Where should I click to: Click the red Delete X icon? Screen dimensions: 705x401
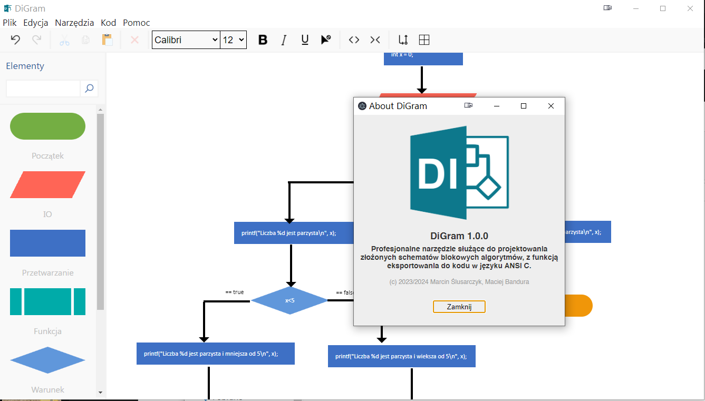click(134, 40)
